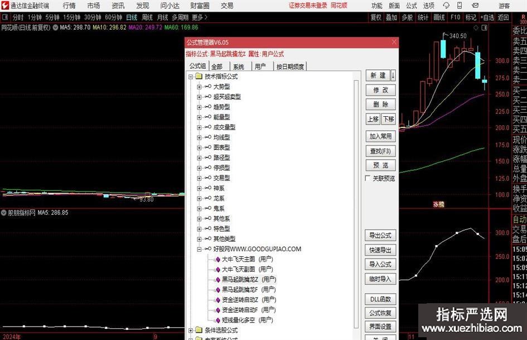
Task: Click the 加入常用 button
Action: [380, 136]
